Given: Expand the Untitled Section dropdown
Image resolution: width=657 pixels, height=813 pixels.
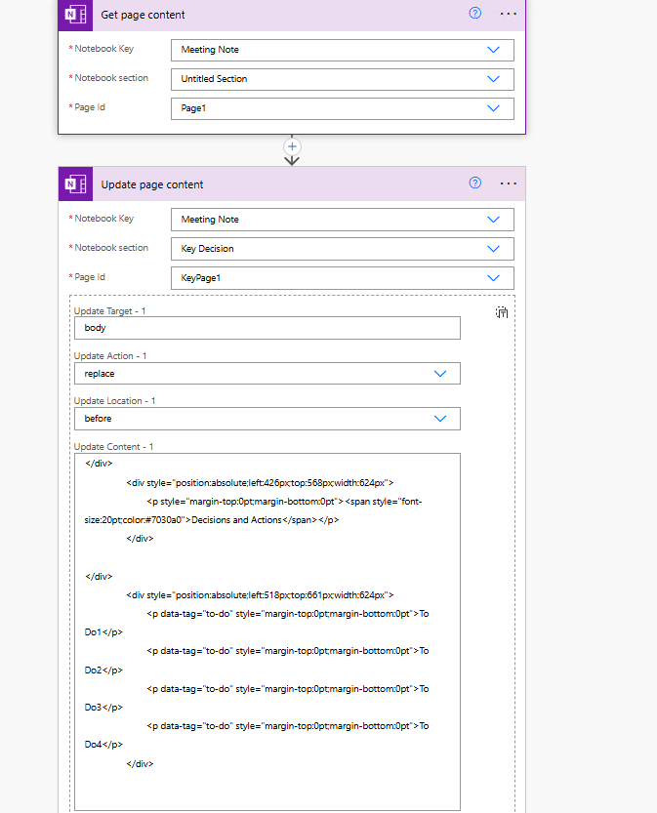Looking at the screenshot, I should click(493, 79).
